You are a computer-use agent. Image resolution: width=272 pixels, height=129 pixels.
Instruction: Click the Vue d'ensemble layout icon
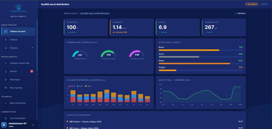[x=6, y=118]
